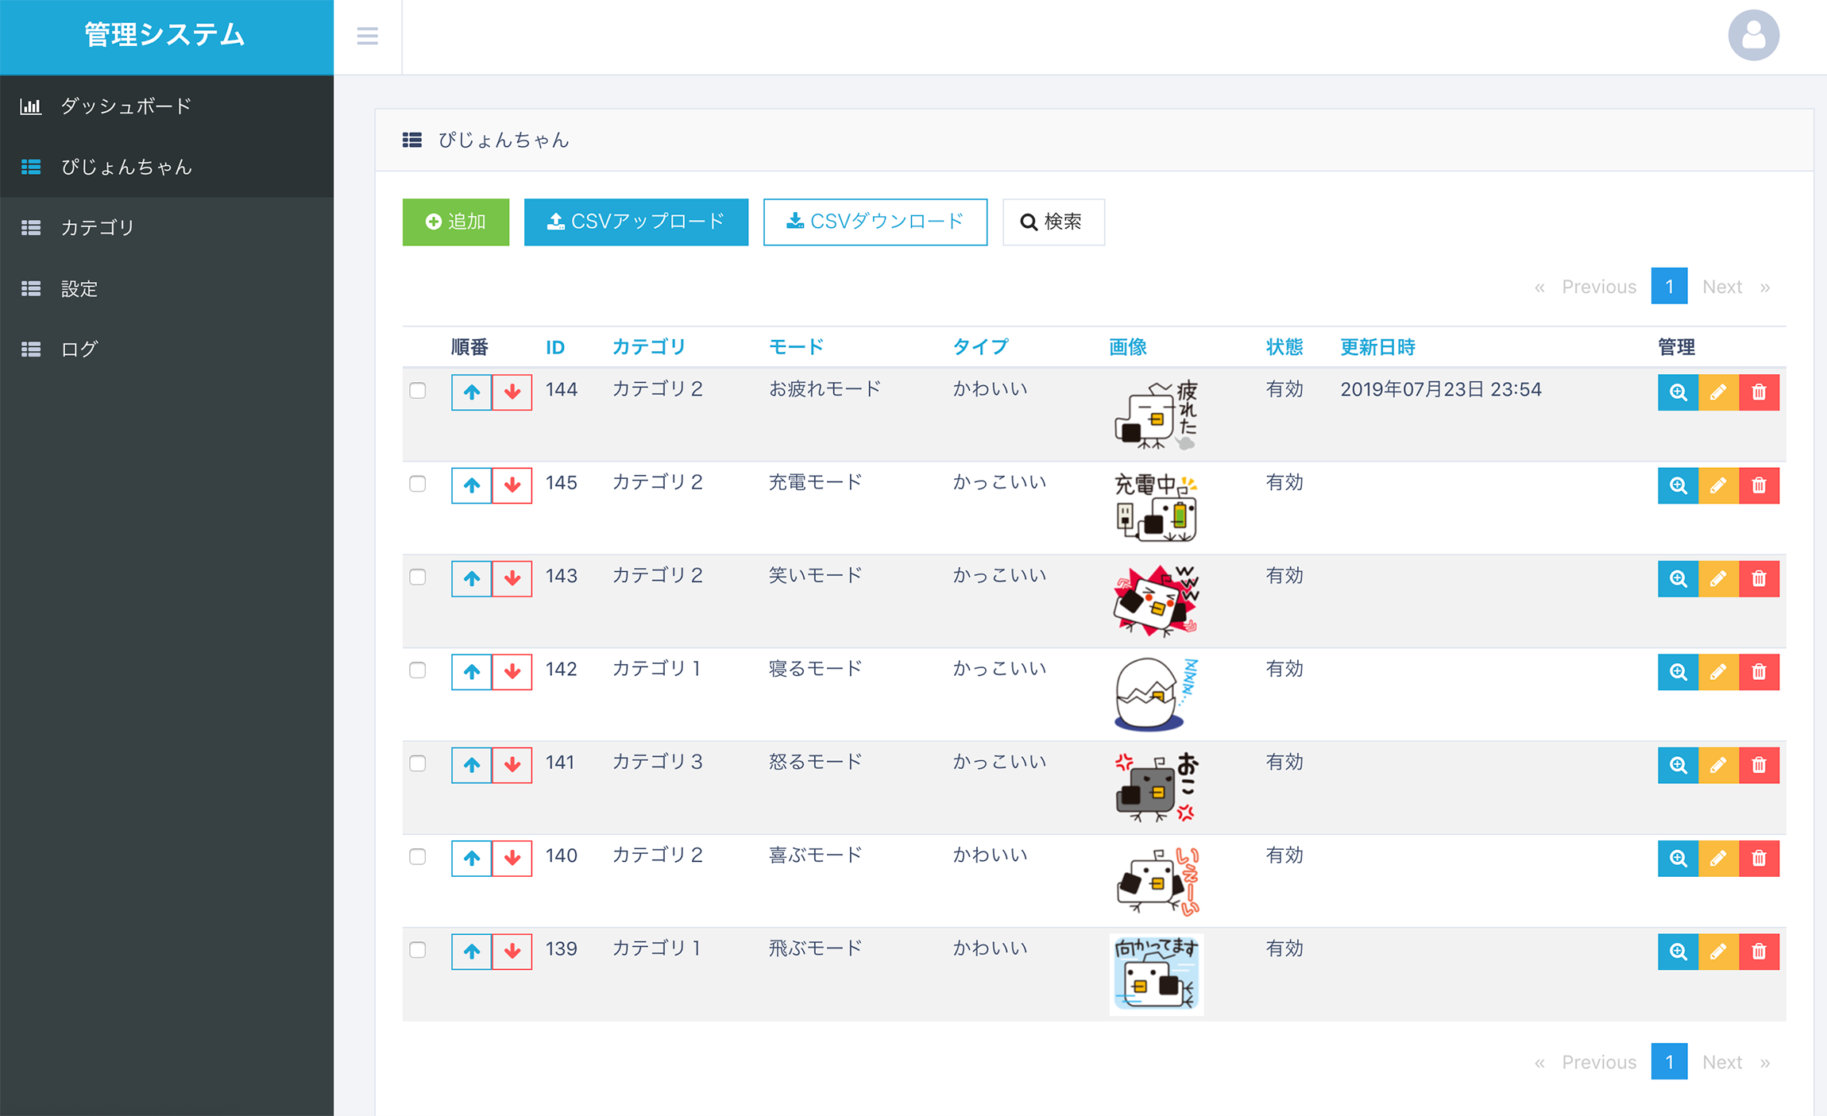
Task: Click the CSVダウンロード button
Action: pos(873,222)
